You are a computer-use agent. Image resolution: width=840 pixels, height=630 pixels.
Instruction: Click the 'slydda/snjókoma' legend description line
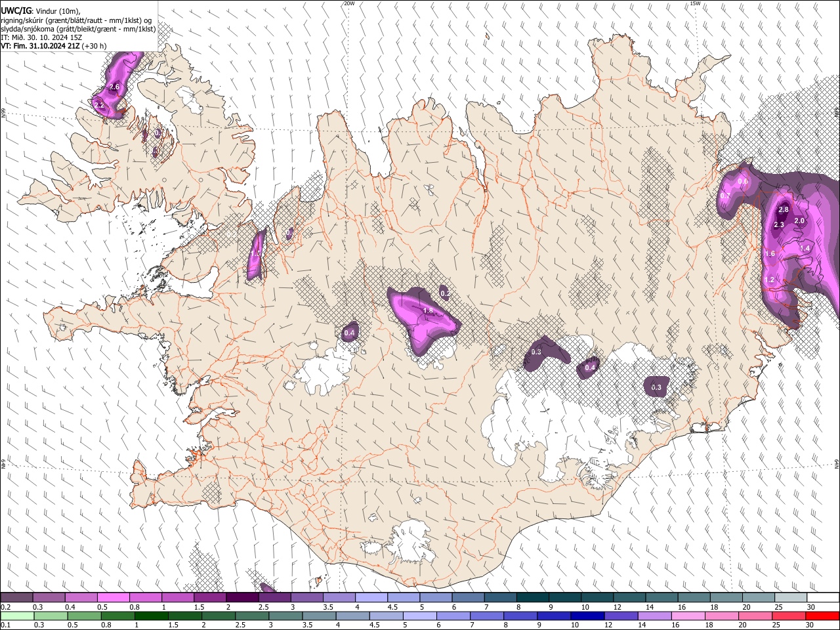[x=78, y=28]
